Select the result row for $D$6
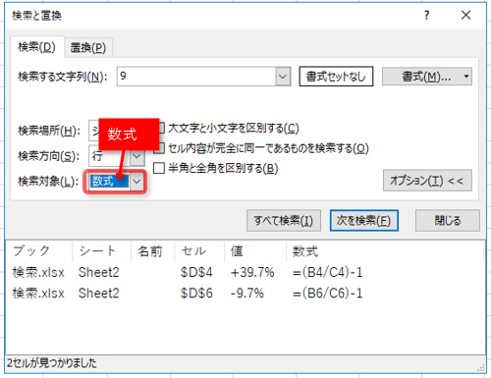This screenshot has height=378, width=491. tap(245, 294)
